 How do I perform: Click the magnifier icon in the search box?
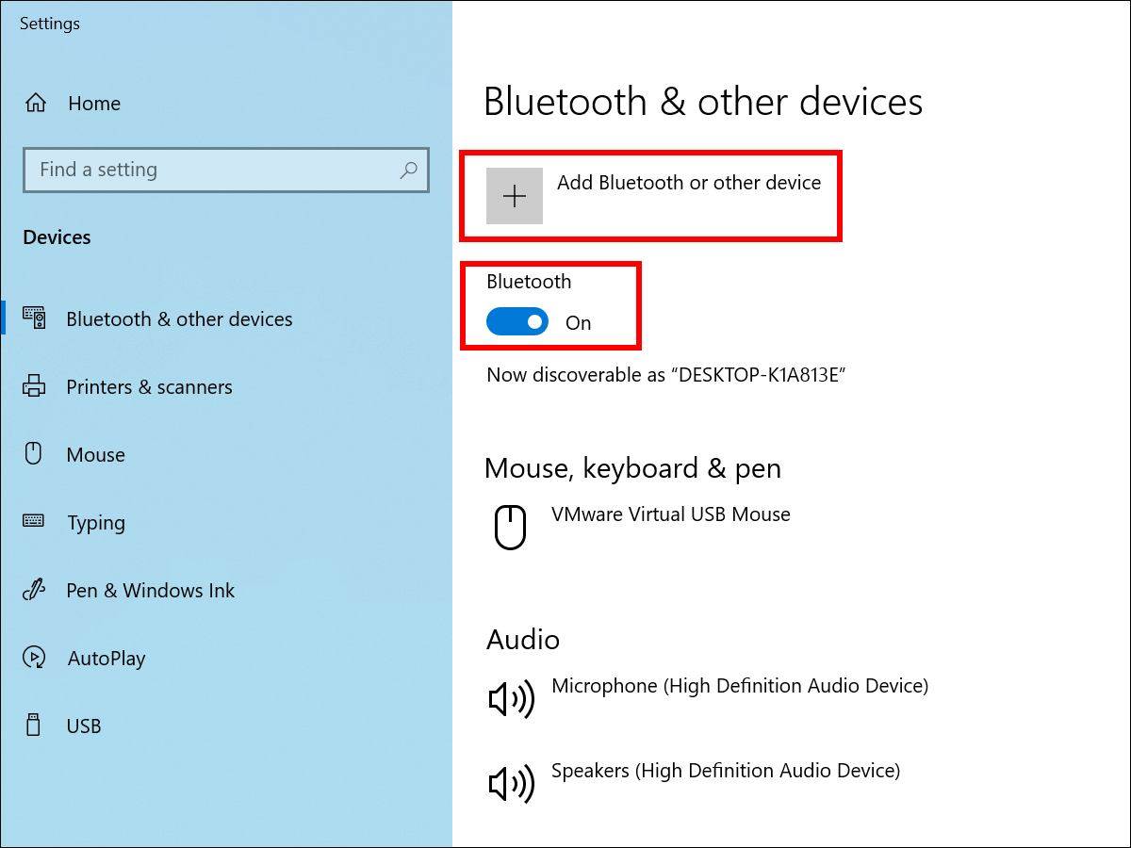pos(408,171)
